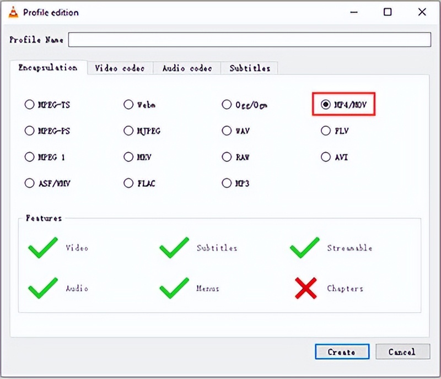The width and height of the screenshot is (441, 379).
Task: Click the green checkmark next to Streamable
Action: [304, 248]
